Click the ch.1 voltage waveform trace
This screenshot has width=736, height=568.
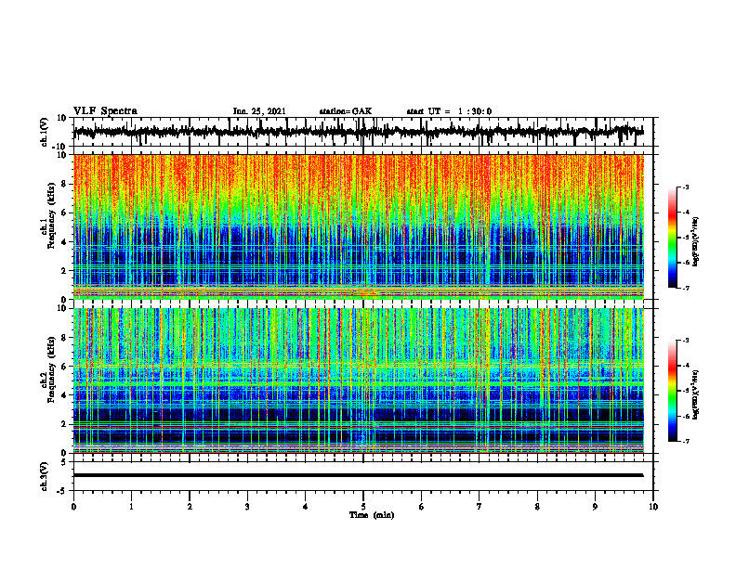(358, 132)
